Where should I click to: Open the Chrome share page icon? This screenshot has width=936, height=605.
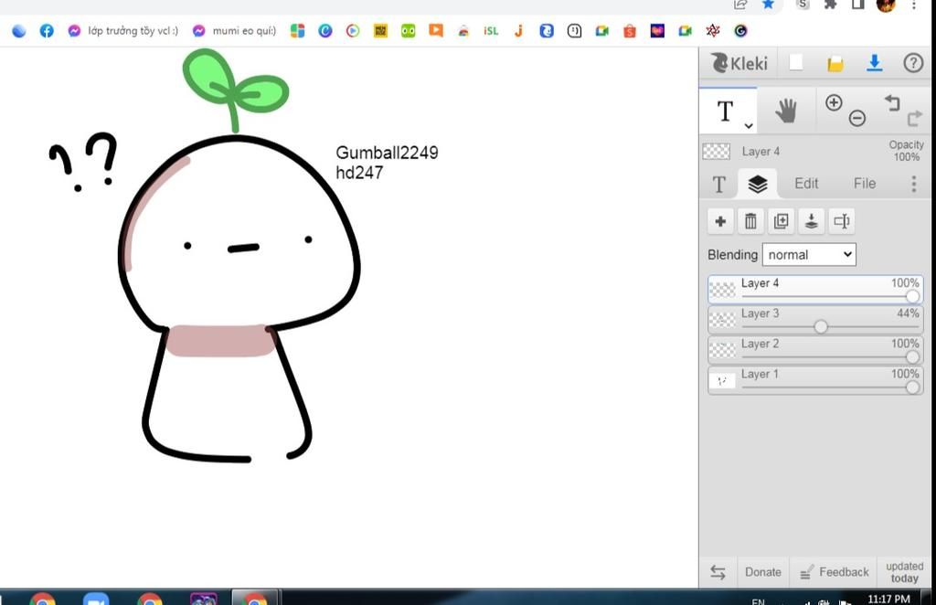(740, 5)
